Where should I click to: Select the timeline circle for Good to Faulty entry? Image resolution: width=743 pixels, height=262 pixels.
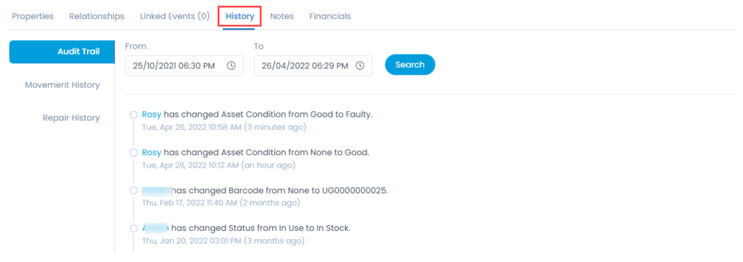134,115
